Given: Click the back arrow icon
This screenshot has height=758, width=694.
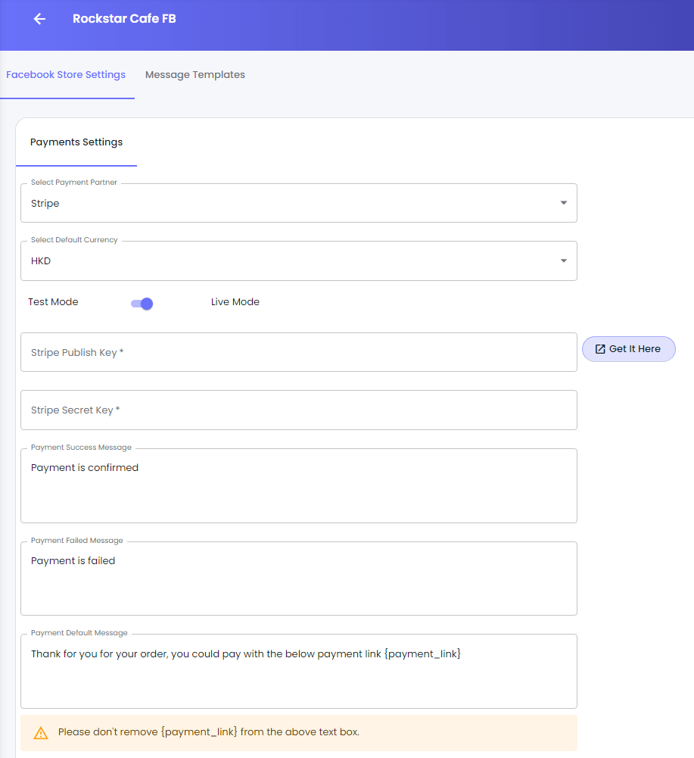Looking at the screenshot, I should click(39, 19).
